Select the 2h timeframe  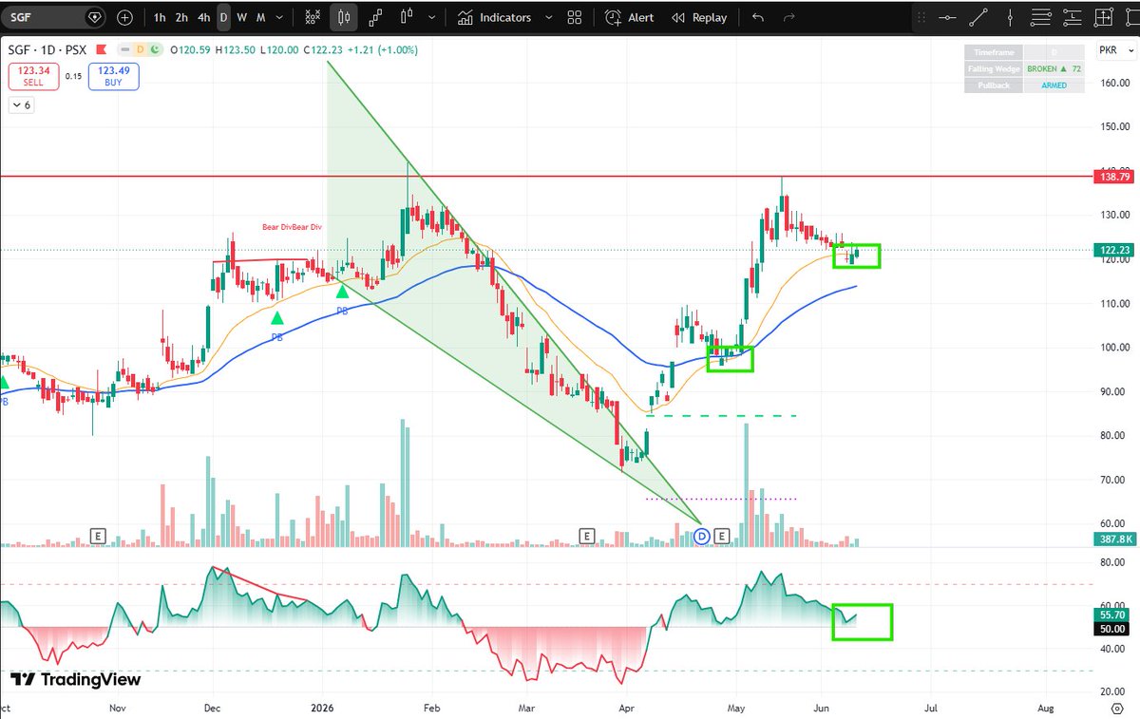click(x=181, y=17)
